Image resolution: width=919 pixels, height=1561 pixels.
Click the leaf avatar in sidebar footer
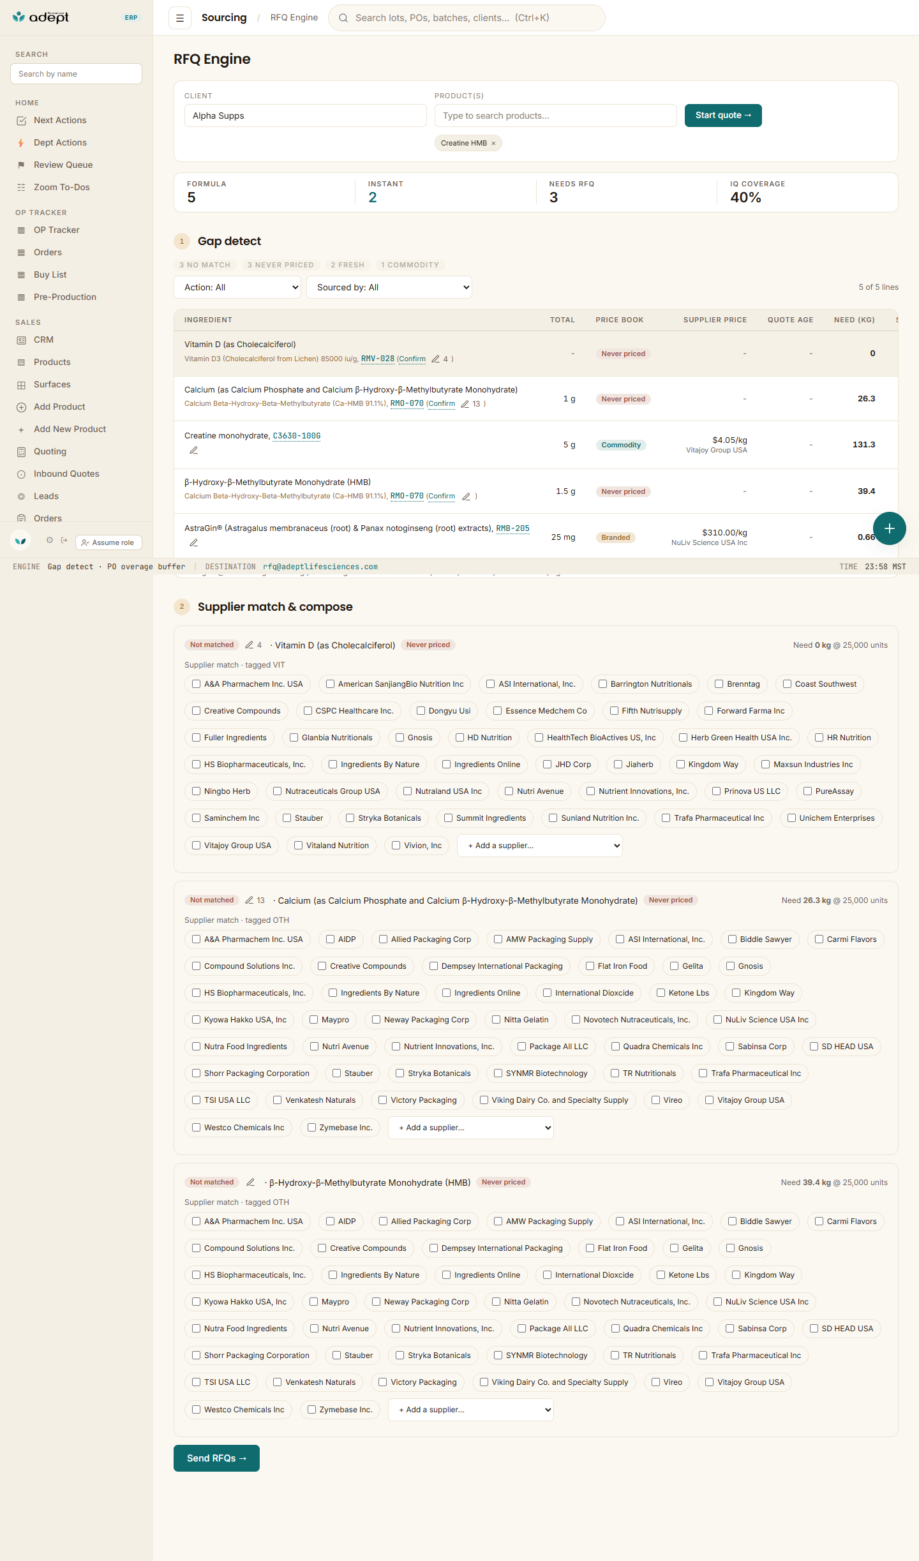pos(21,541)
